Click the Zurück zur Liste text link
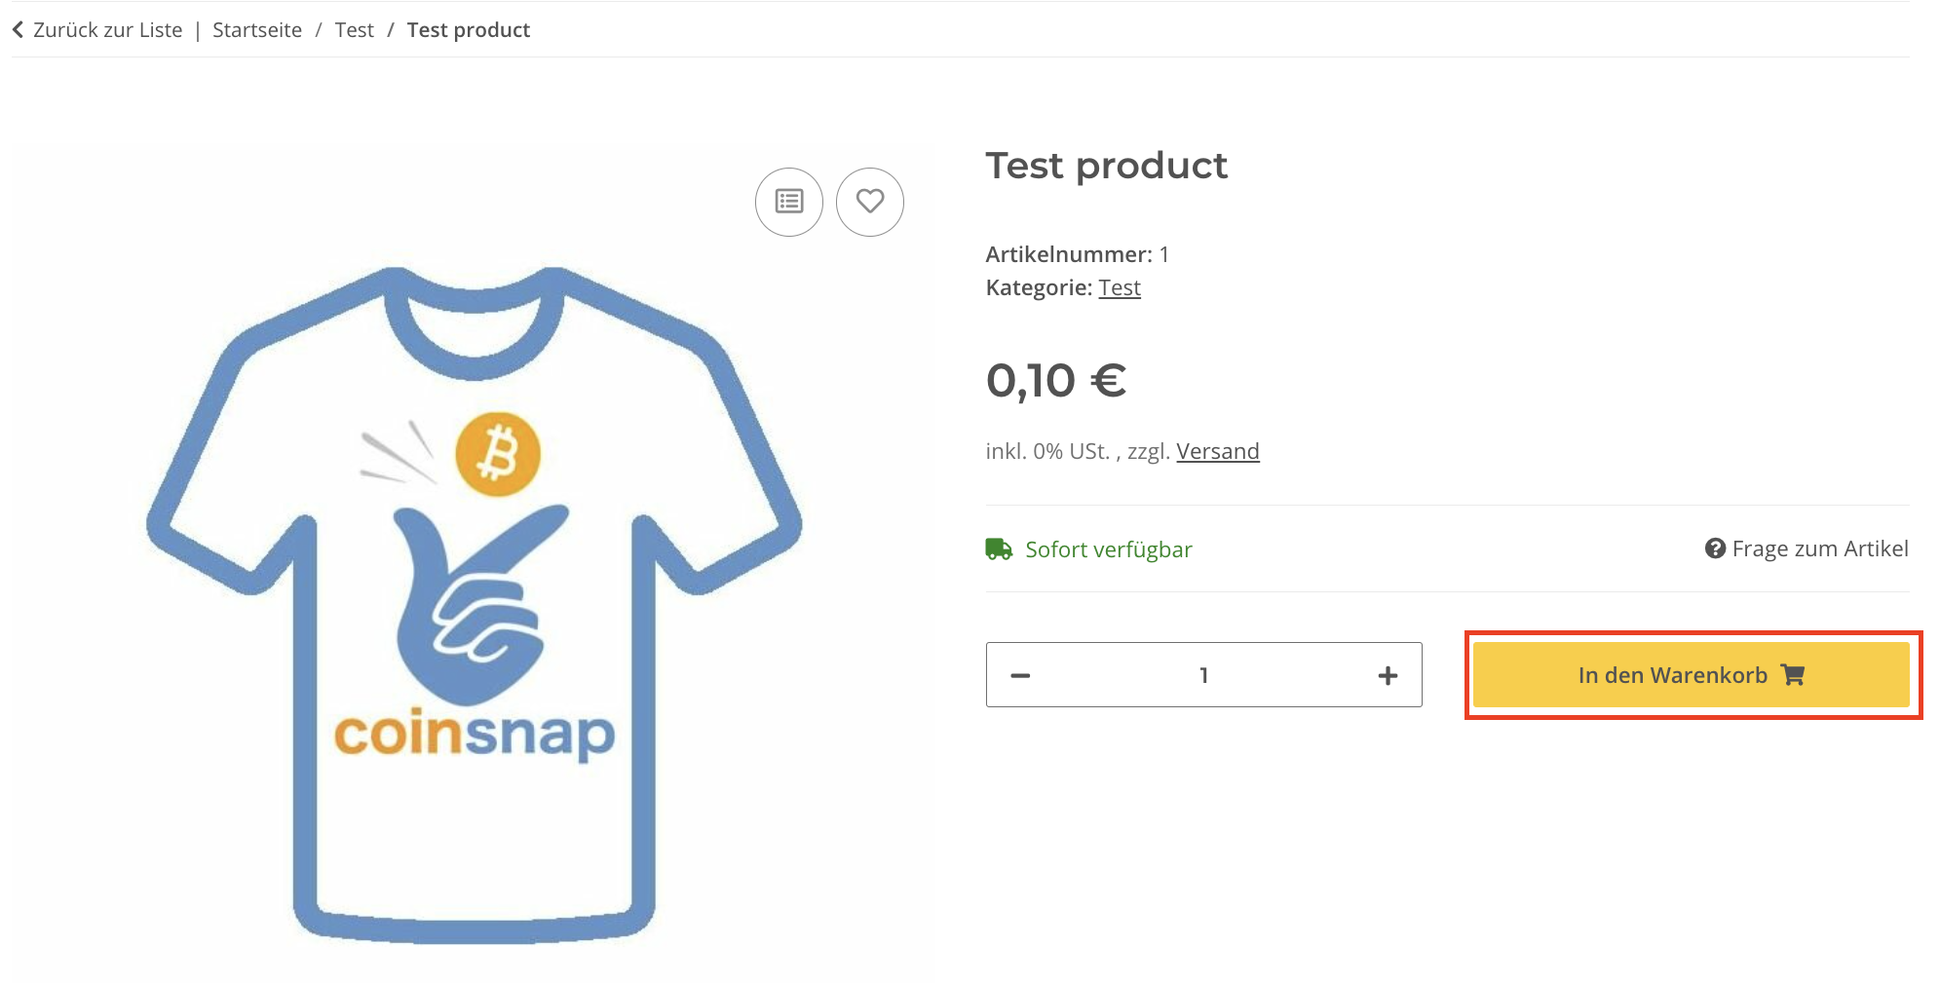 pyautogui.click(x=107, y=30)
